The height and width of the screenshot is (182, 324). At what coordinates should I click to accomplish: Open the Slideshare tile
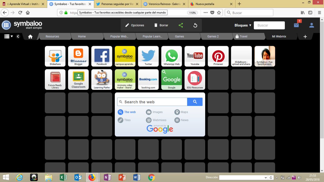[x=55, y=56]
